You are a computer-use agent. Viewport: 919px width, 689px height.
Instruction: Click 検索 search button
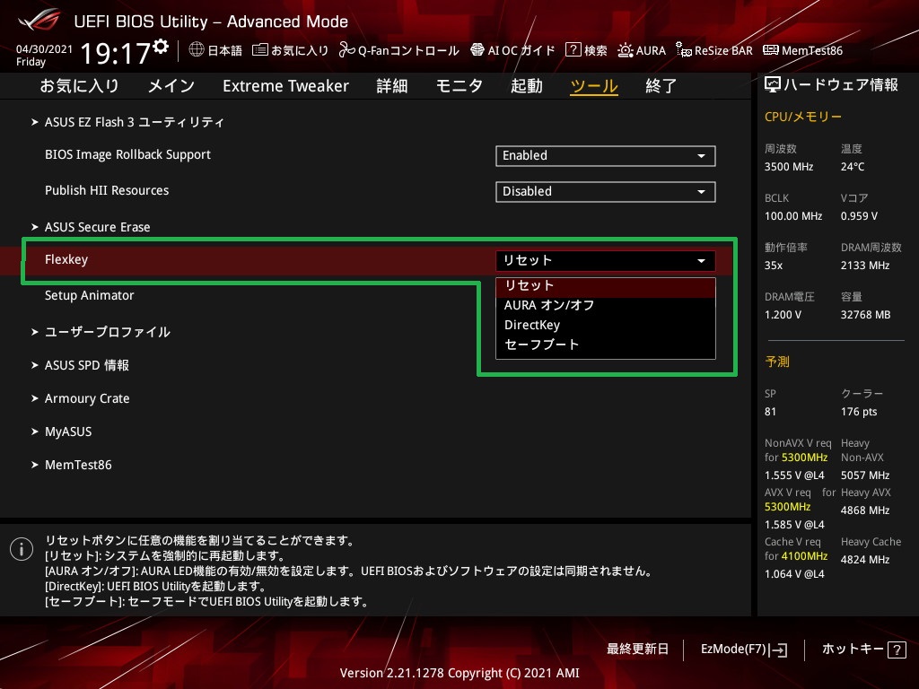(596, 50)
